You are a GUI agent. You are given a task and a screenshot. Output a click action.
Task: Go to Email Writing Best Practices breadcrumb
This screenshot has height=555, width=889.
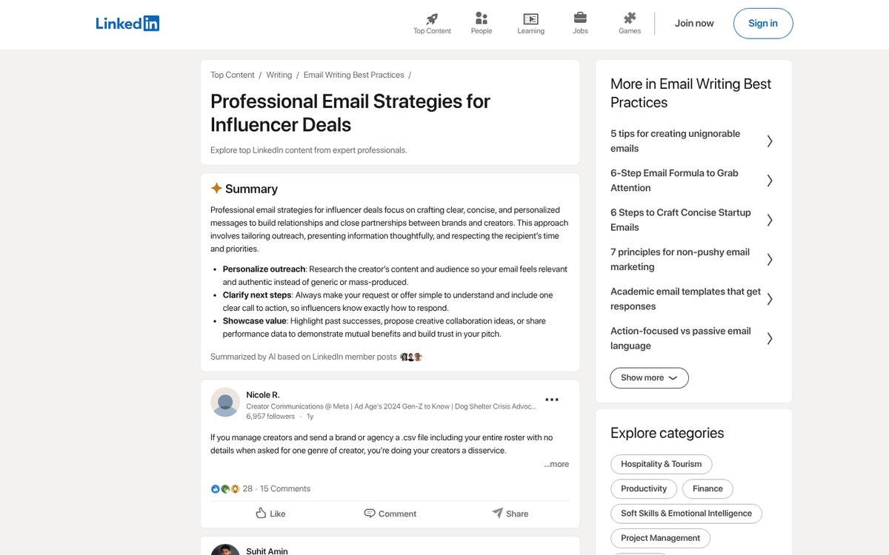(353, 75)
